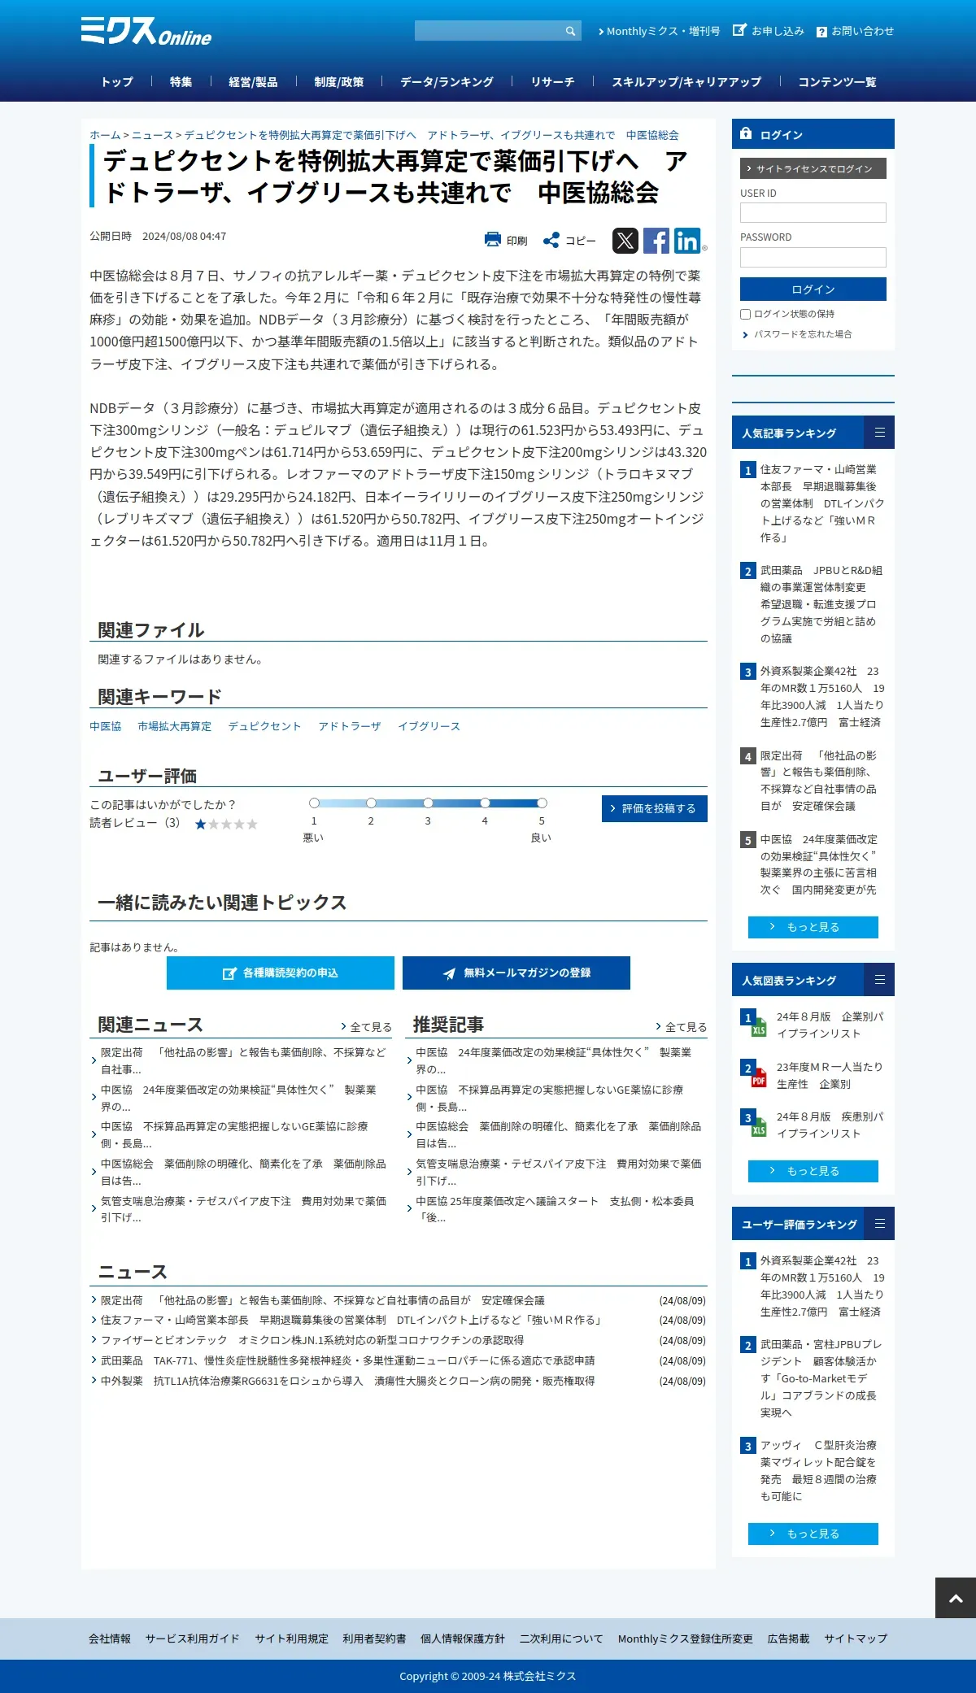
Task: Click the blue ログイン button
Action: pyautogui.click(x=813, y=289)
